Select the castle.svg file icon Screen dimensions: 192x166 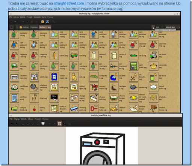(x=34, y=77)
